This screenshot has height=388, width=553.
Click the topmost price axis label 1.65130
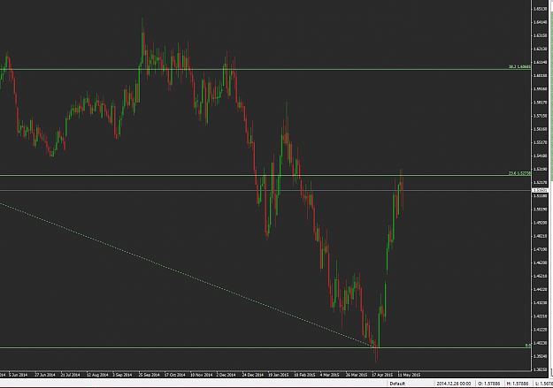[540, 9]
